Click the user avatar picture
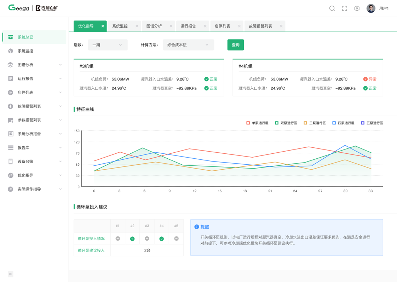397x282 pixels. 370,8
